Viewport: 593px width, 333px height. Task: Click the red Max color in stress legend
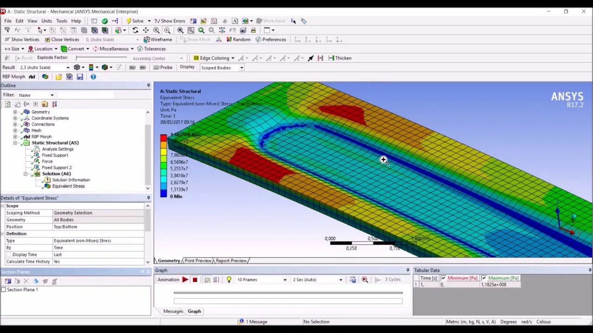164,138
